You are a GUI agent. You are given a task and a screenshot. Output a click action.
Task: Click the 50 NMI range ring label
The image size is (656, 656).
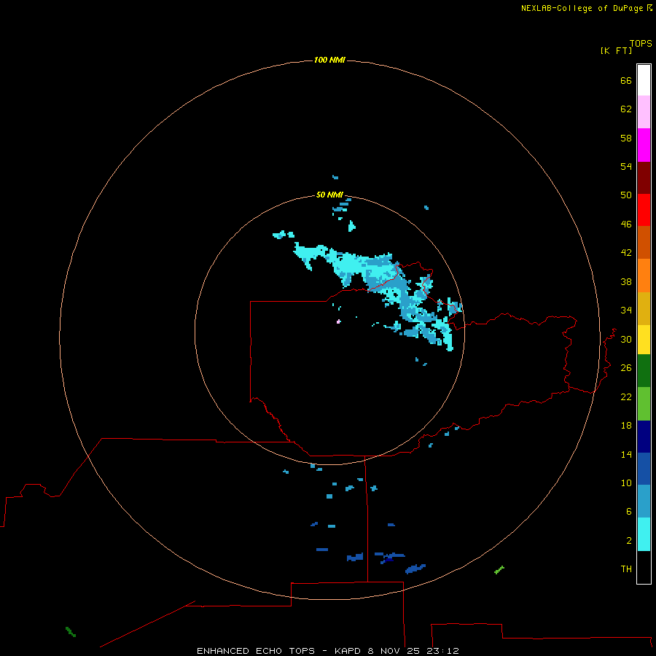329,195
